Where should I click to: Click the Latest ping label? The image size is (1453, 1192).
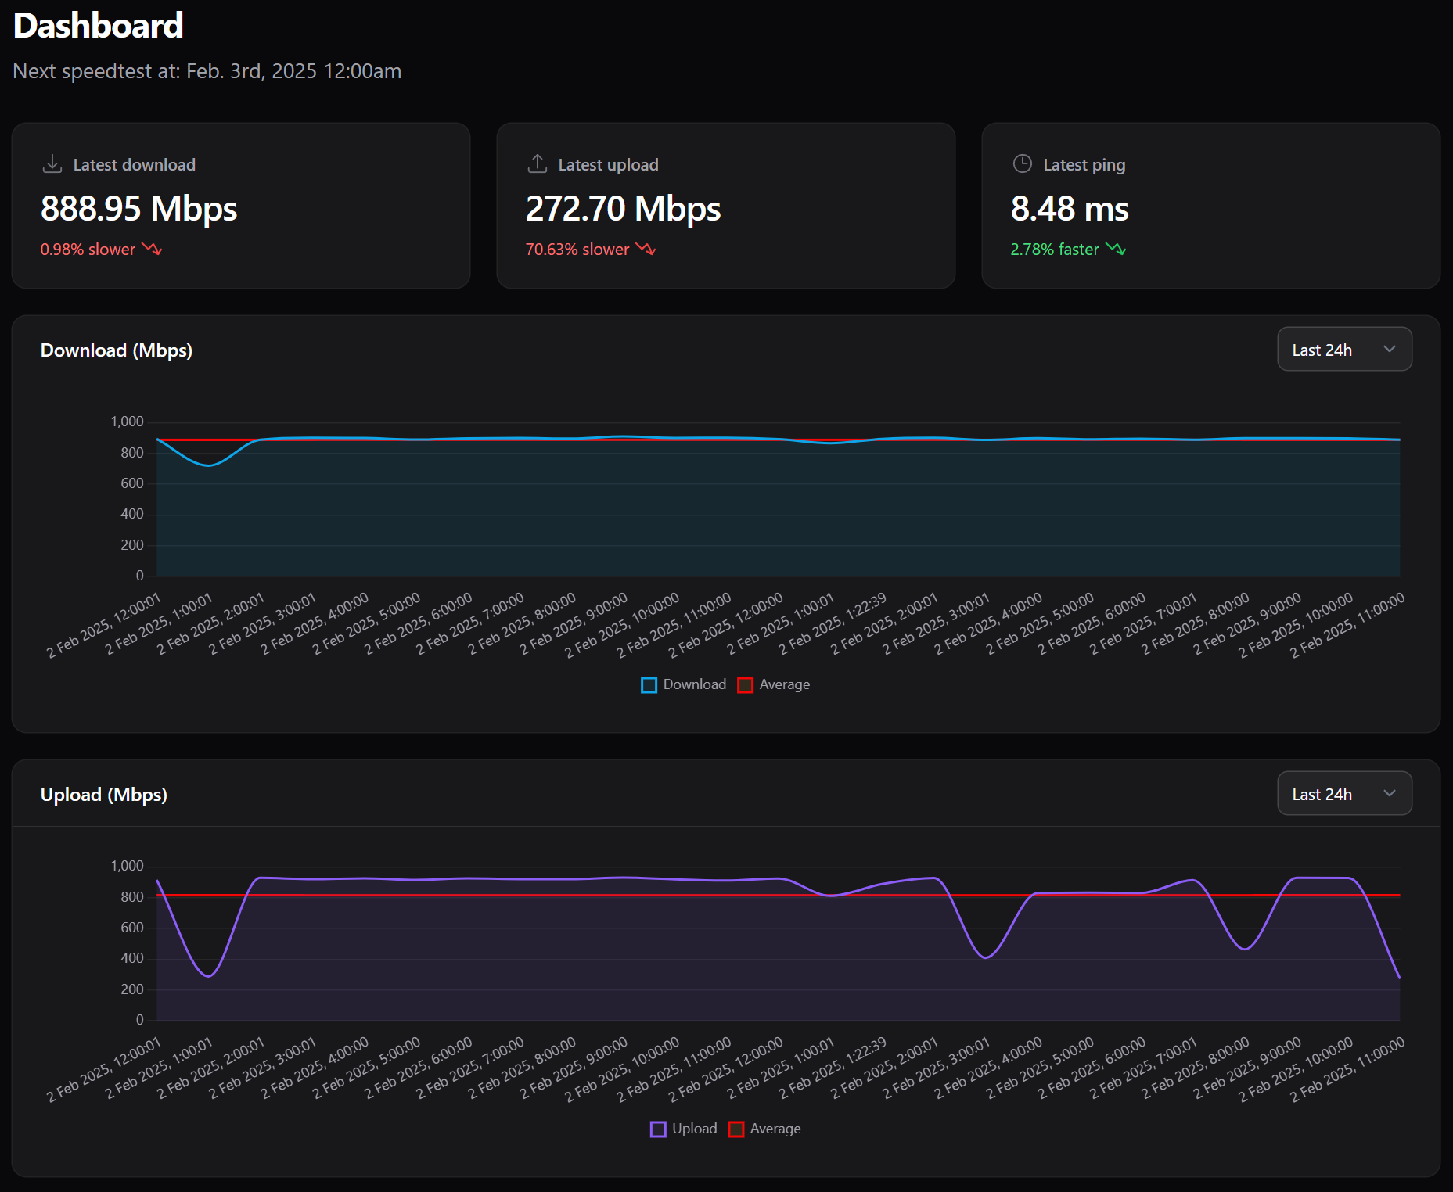click(x=1084, y=165)
